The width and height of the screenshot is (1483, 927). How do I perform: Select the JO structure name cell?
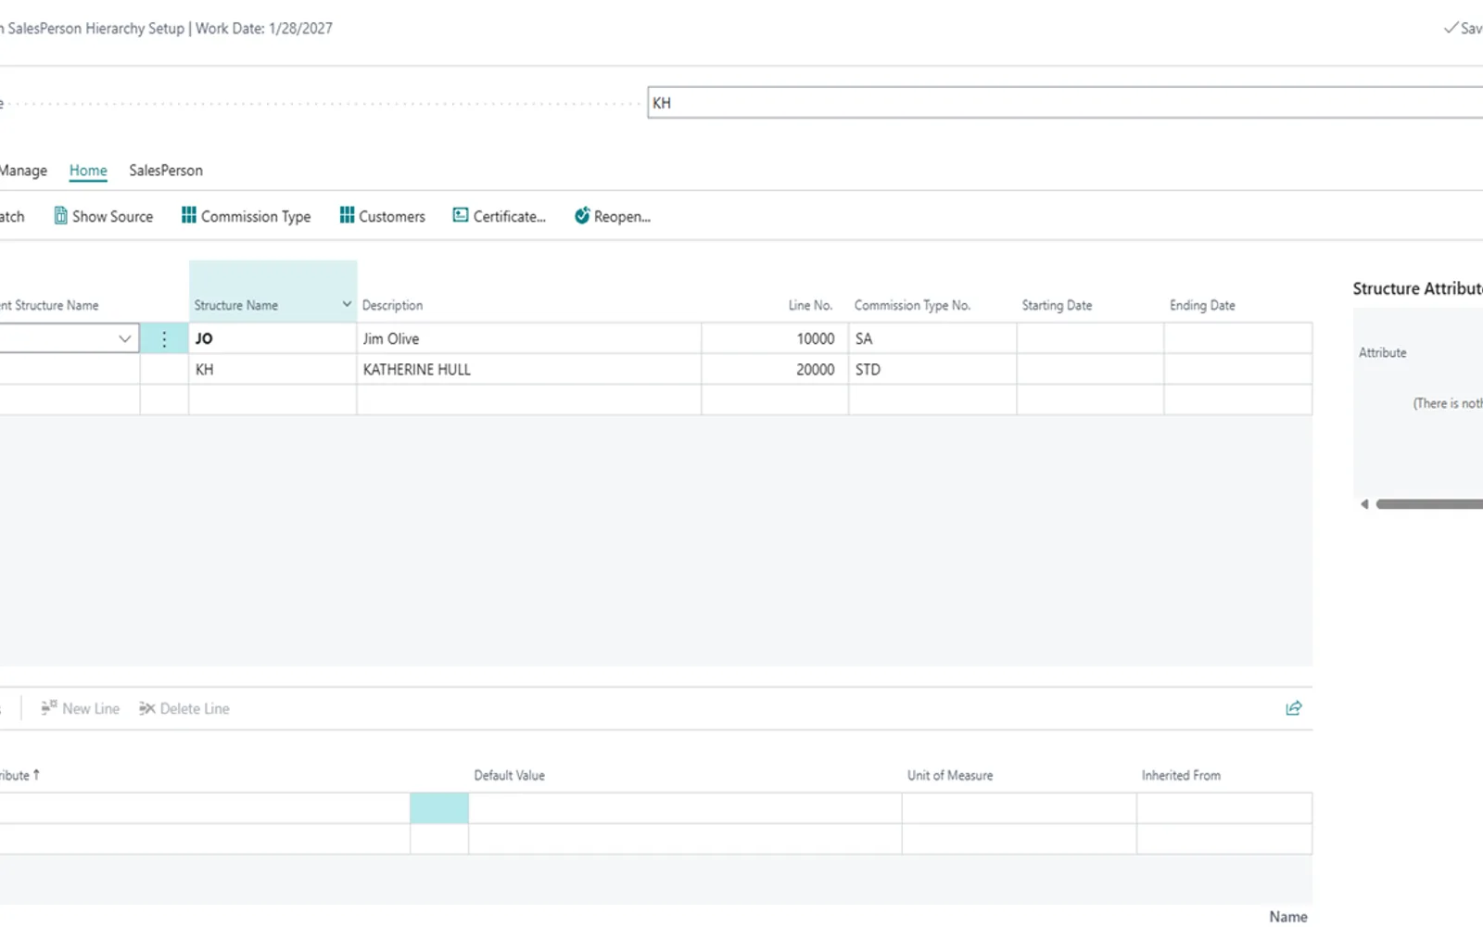click(x=273, y=338)
